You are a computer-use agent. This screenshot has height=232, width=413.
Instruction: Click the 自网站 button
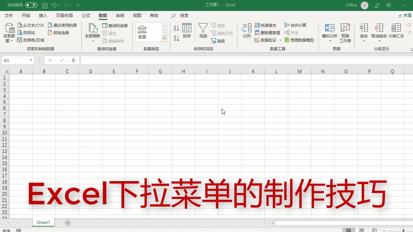26,33
